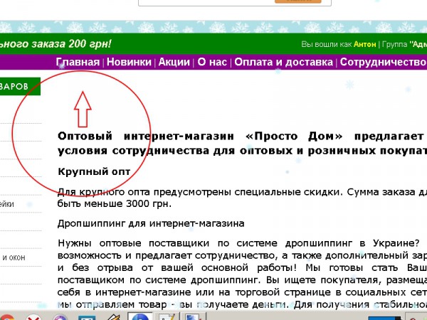This screenshot has height=320, width=427.
Task: Click the sidebar category ending in и окон
Action: (x=14, y=257)
